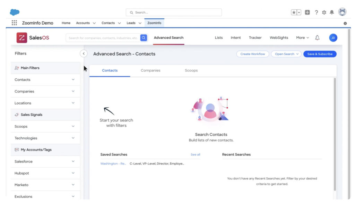
Task: Click the blue search magnifier in SalesOS
Action: click(x=143, y=38)
